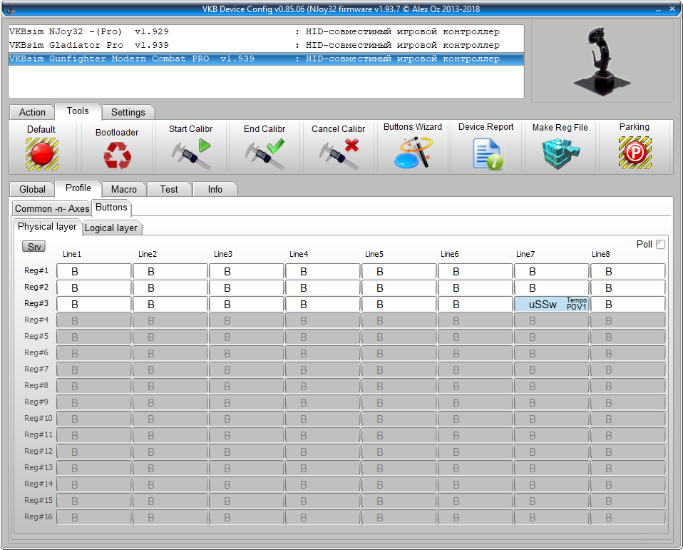The width and height of the screenshot is (683, 550).
Task: Switch to the Action tab
Action: coord(32,113)
